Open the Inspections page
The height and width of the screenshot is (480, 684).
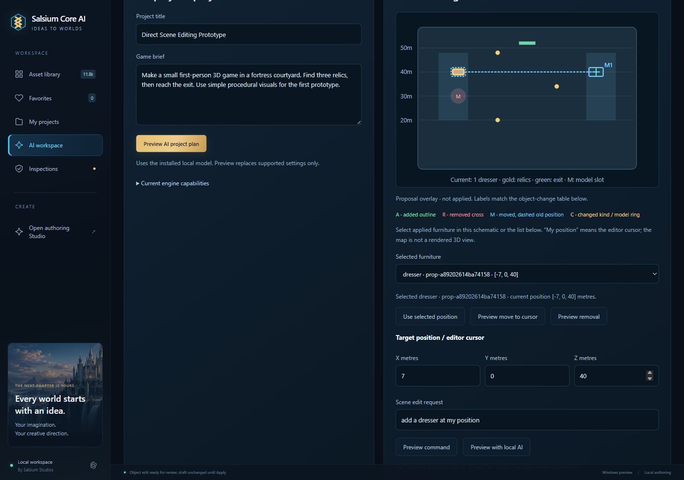pos(55,169)
